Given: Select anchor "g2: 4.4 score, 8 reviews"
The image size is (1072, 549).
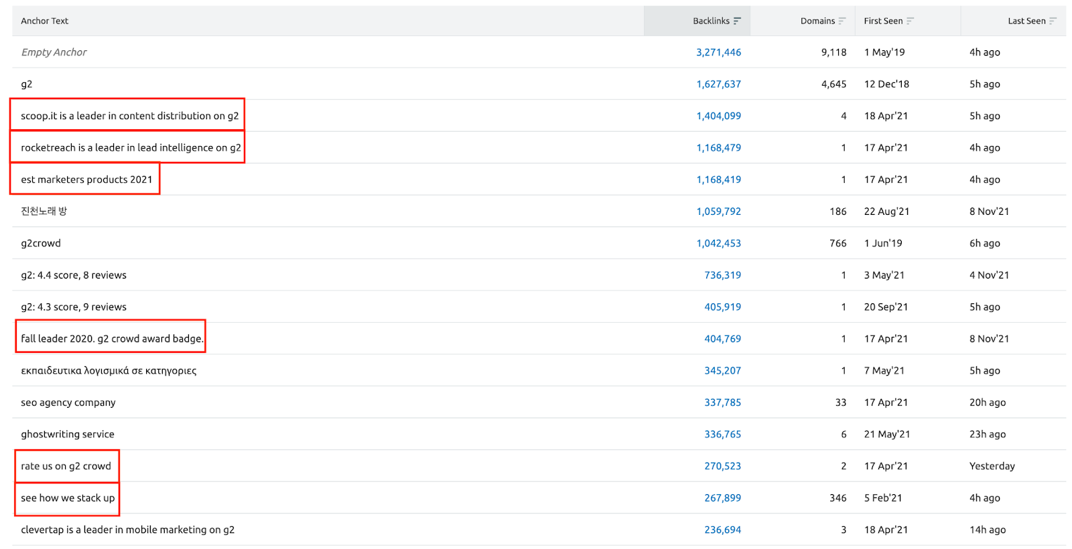Looking at the screenshot, I should [x=74, y=275].
